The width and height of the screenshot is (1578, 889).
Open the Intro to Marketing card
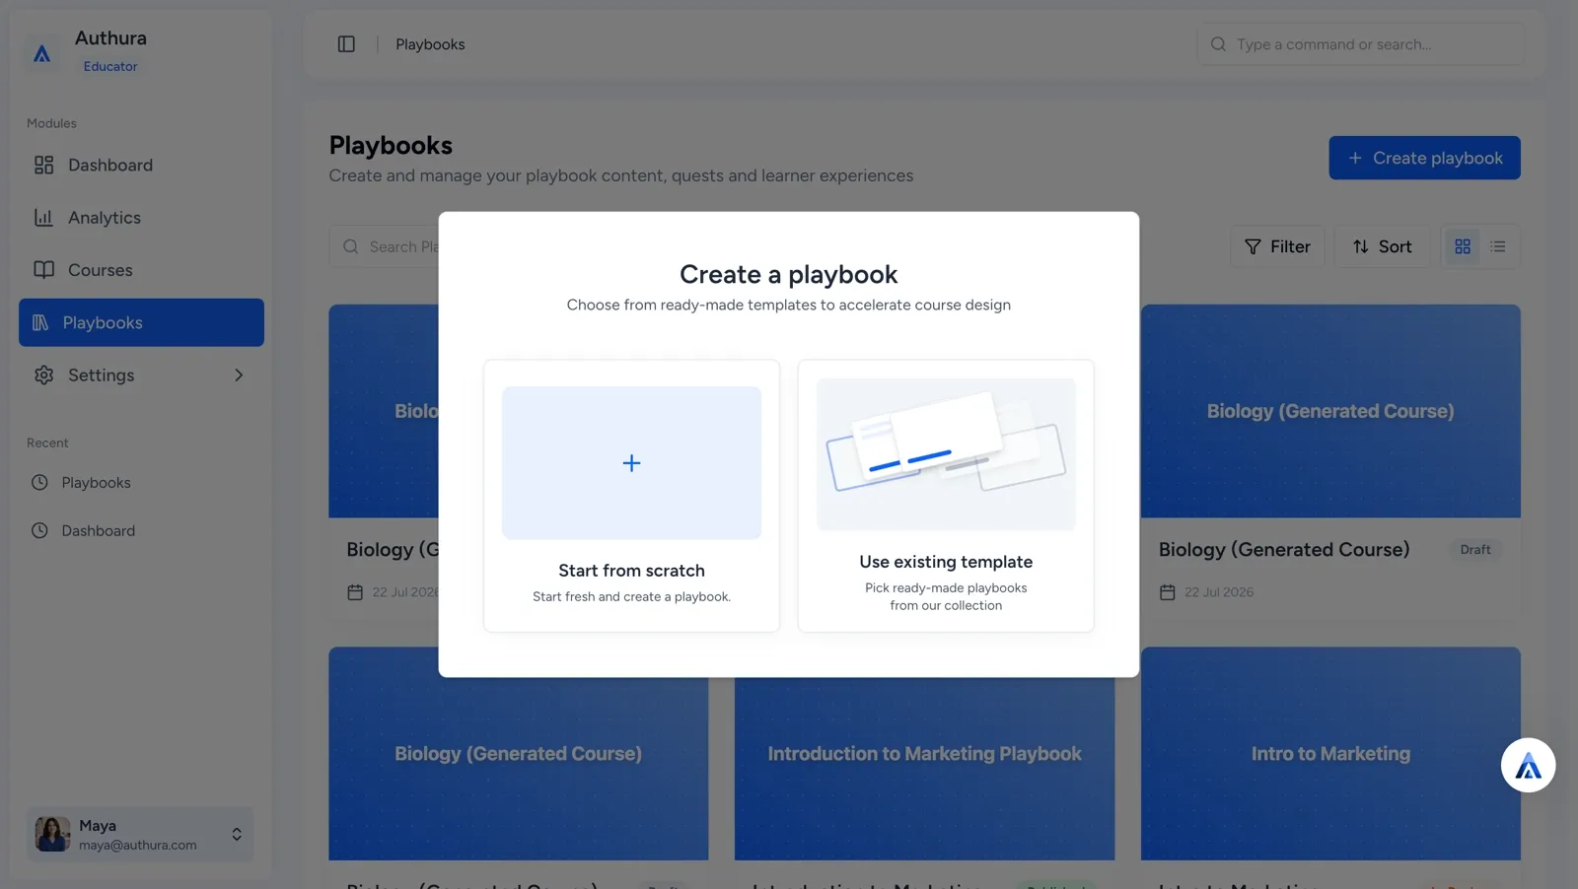(x=1330, y=754)
